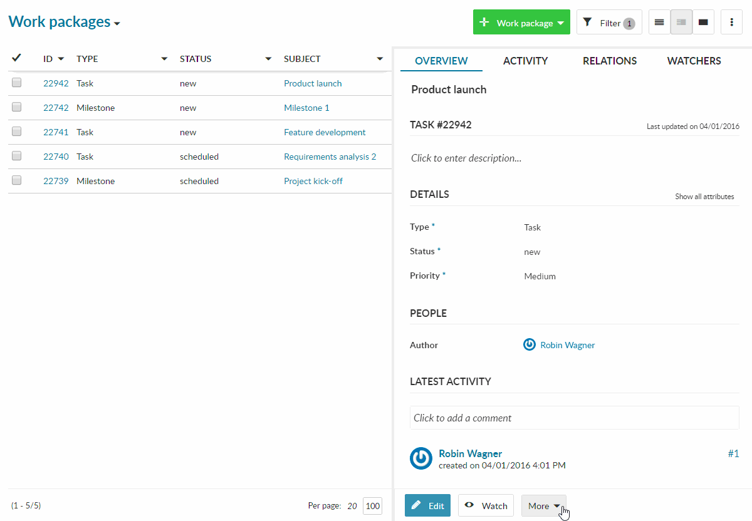The image size is (752, 521).
Task: Switch to list view layout
Action: click(659, 21)
